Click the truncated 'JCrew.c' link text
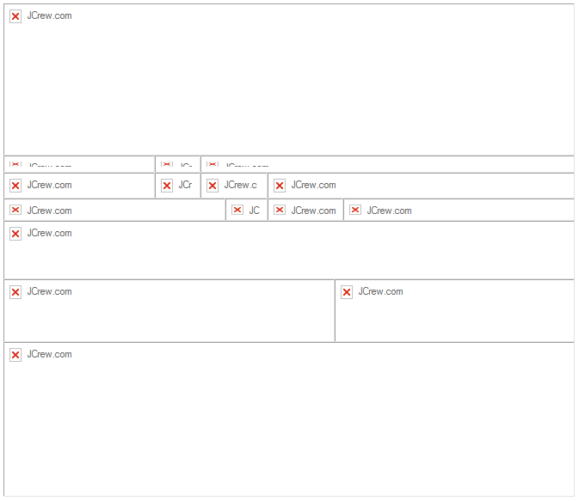579x501 pixels. coord(240,185)
